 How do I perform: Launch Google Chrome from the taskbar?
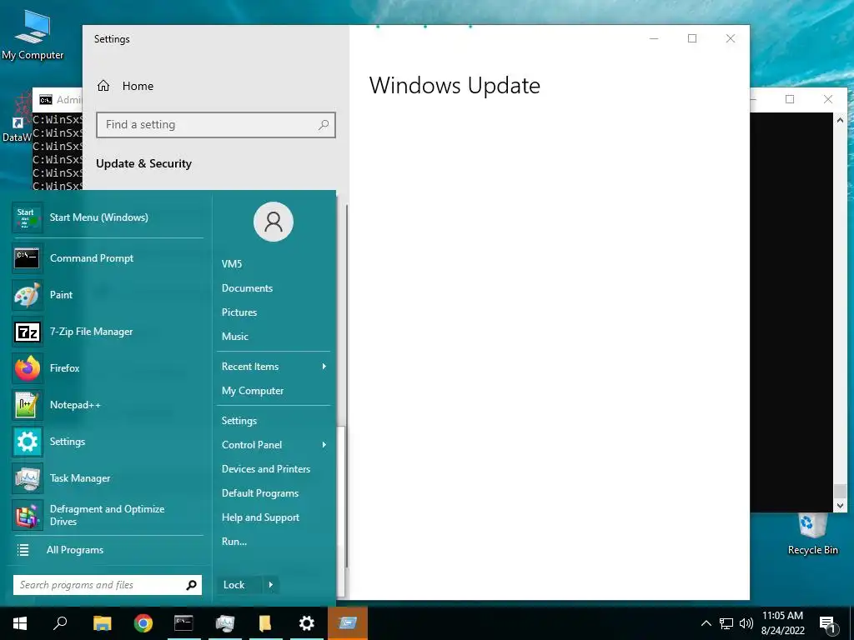coord(143,623)
